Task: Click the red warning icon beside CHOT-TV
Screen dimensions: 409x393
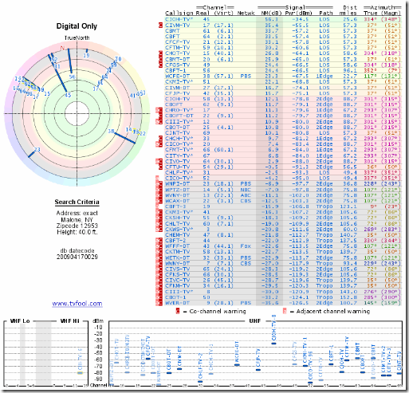Action: pos(160,53)
